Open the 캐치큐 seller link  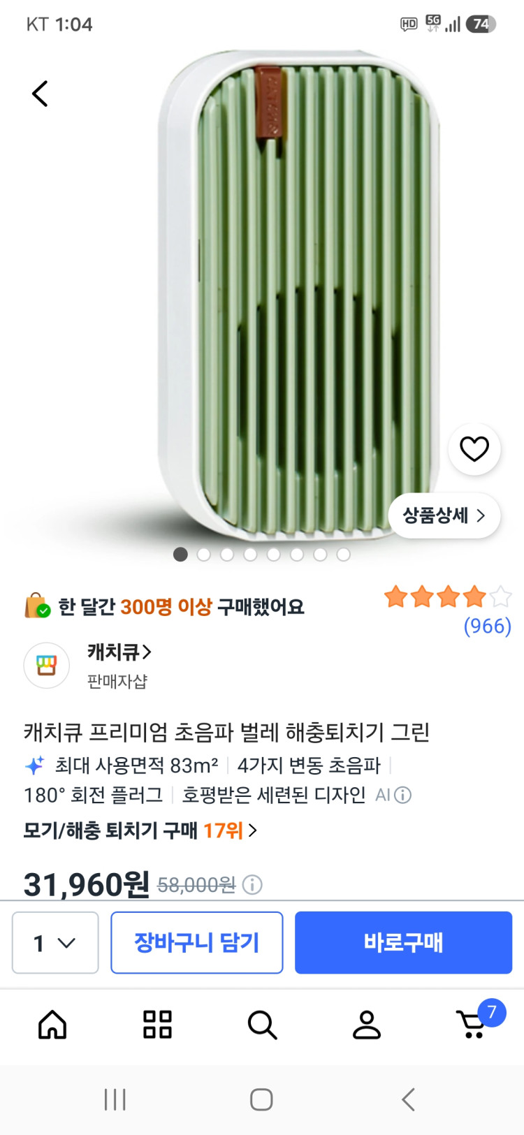coord(119,652)
